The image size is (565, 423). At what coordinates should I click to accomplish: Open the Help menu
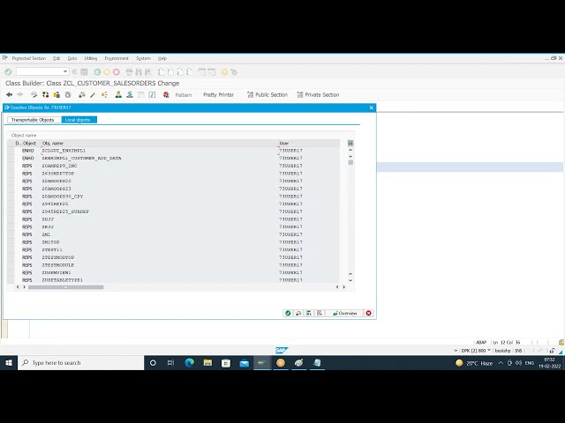point(162,58)
